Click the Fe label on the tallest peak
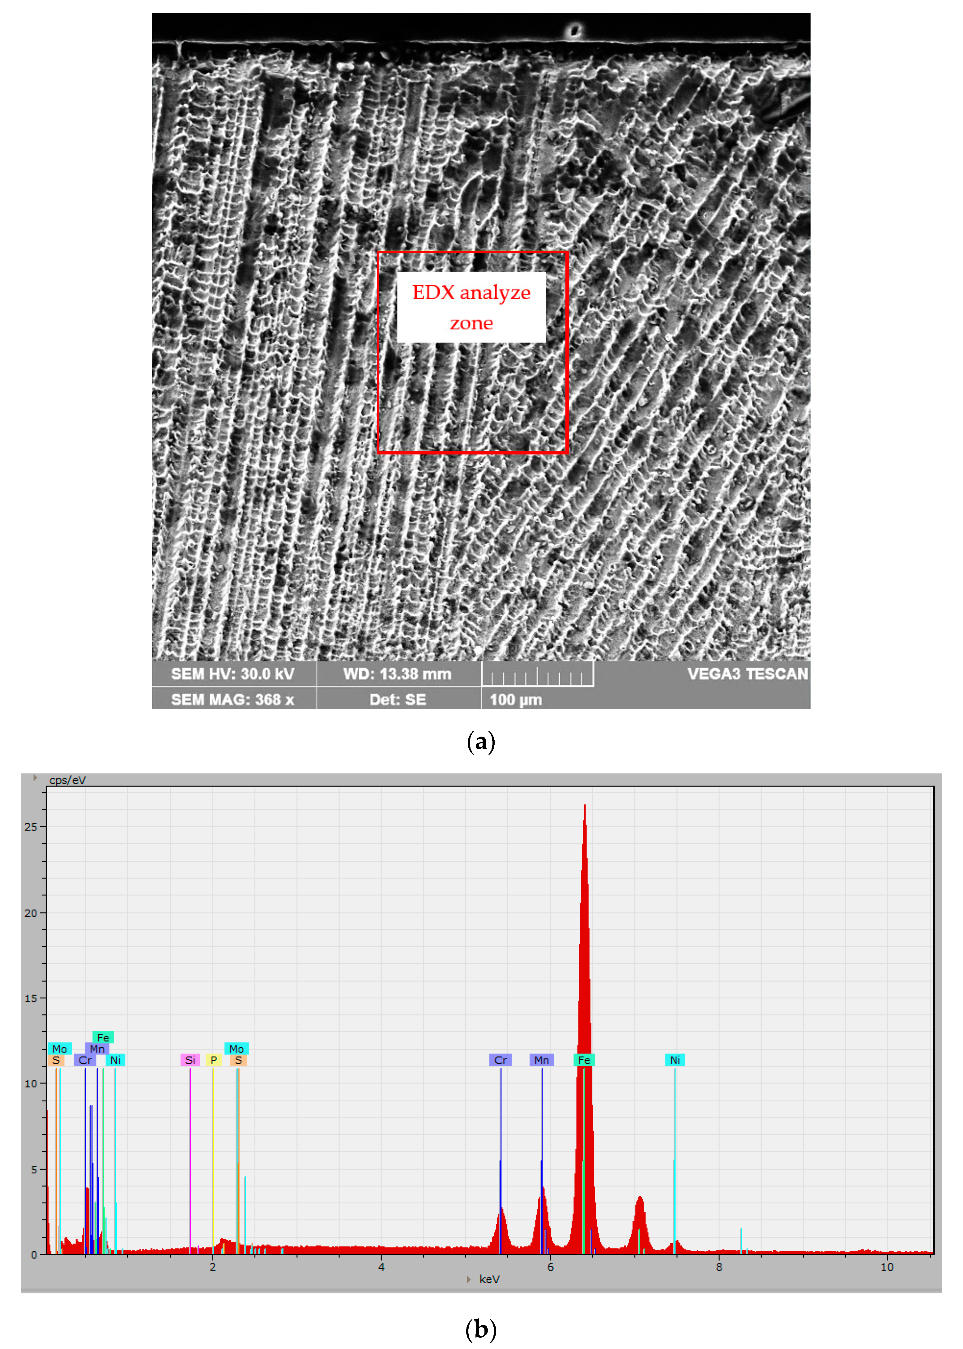The height and width of the screenshot is (1349, 963). (x=584, y=1060)
